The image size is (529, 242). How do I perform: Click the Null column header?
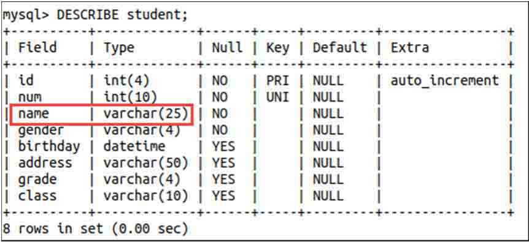(x=227, y=47)
